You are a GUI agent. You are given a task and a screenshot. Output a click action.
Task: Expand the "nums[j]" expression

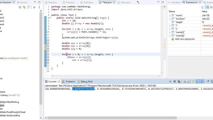tap(170, 36)
